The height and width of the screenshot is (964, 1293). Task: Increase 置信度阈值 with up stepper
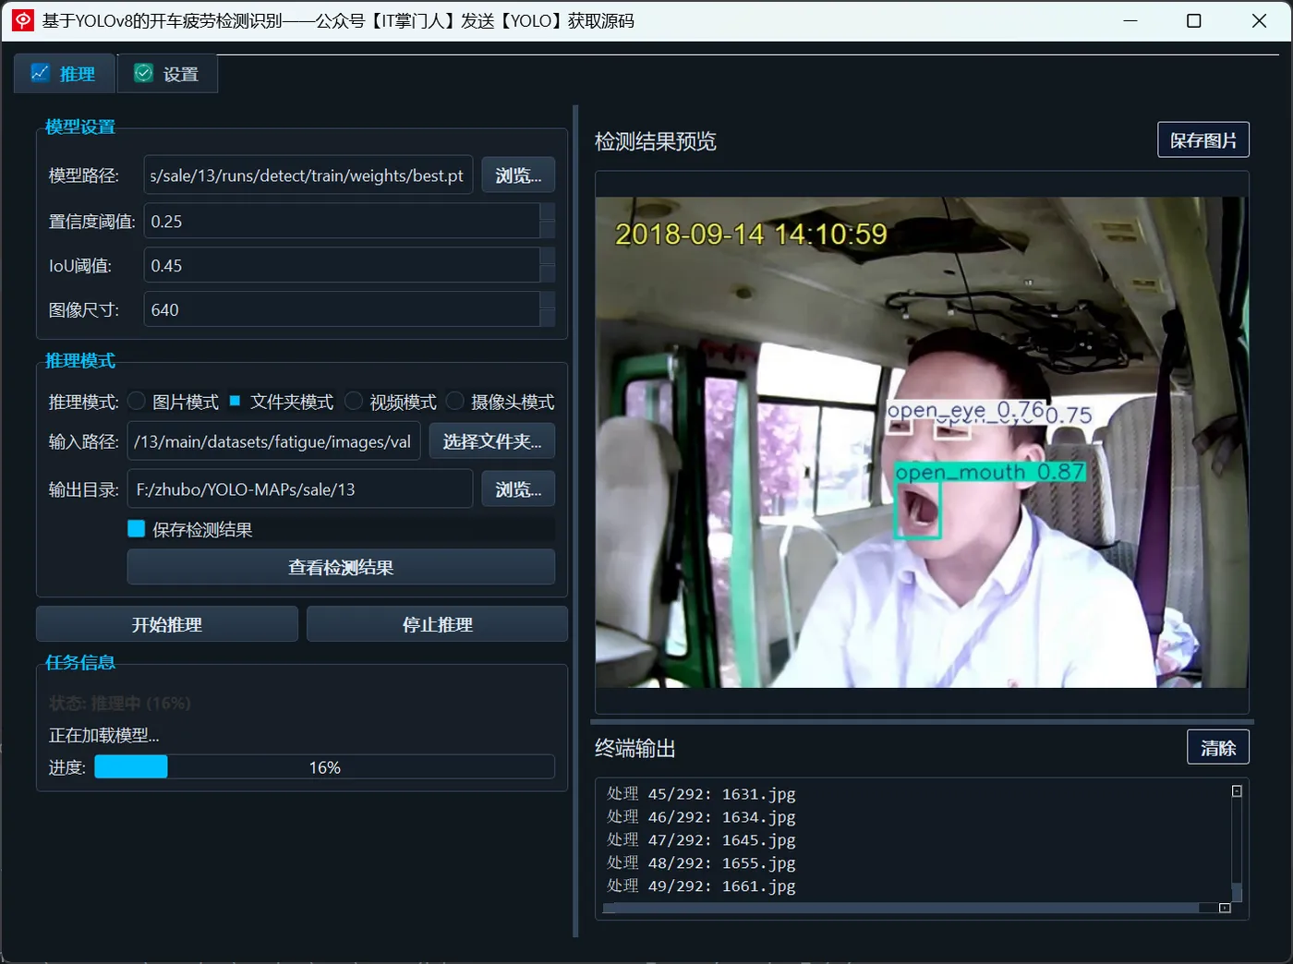click(x=548, y=212)
